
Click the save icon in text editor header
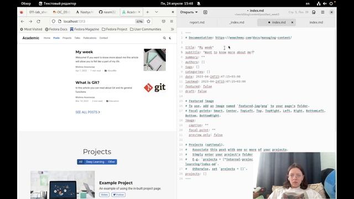point(314,12)
